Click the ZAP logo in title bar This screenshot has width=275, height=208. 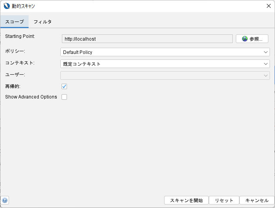[x=7, y=6]
